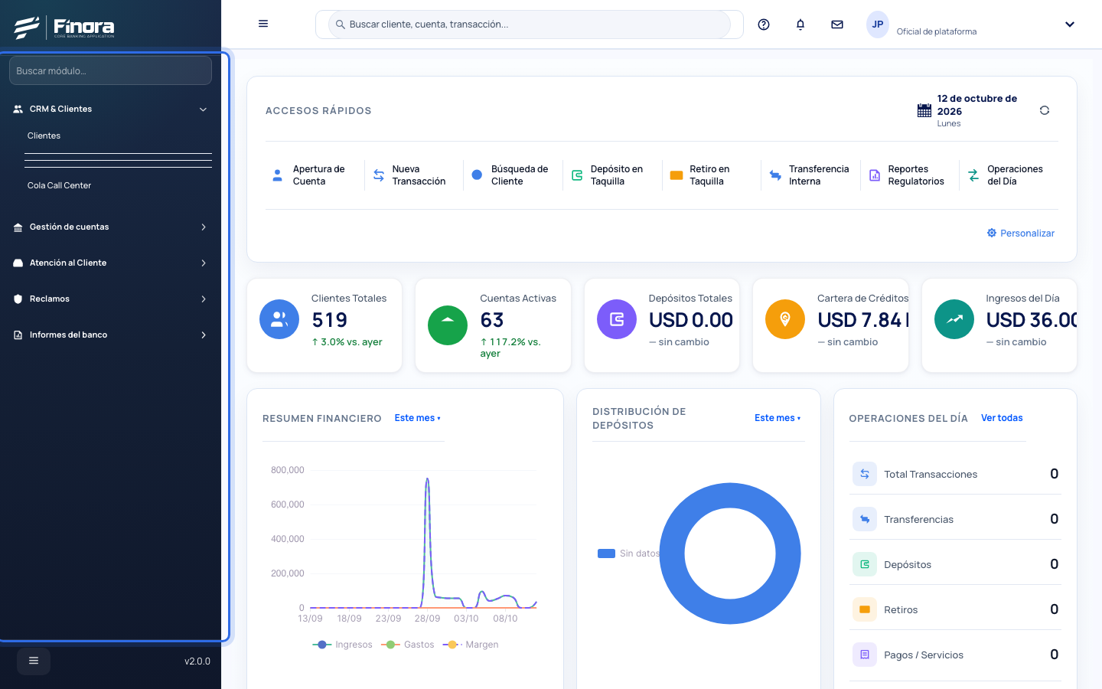Viewport: 1102px width, 689px height.
Task: Click 'Ver todas' in Operaciones del Día
Action: click(x=1002, y=418)
